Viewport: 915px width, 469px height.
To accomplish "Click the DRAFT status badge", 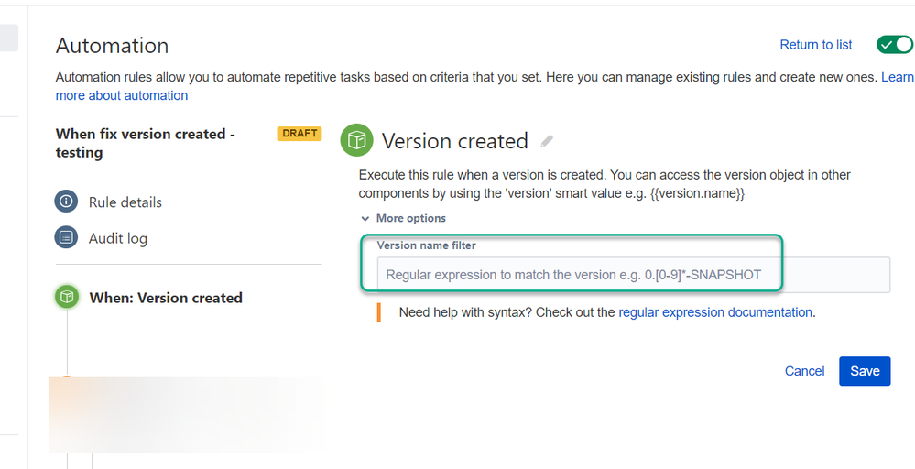I will coord(300,134).
